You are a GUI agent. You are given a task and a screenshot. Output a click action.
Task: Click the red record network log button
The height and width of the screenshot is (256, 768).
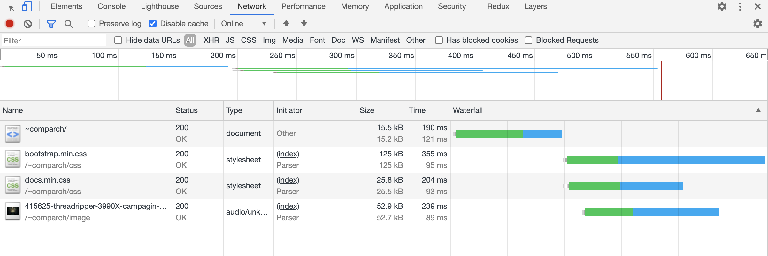click(10, 24)
